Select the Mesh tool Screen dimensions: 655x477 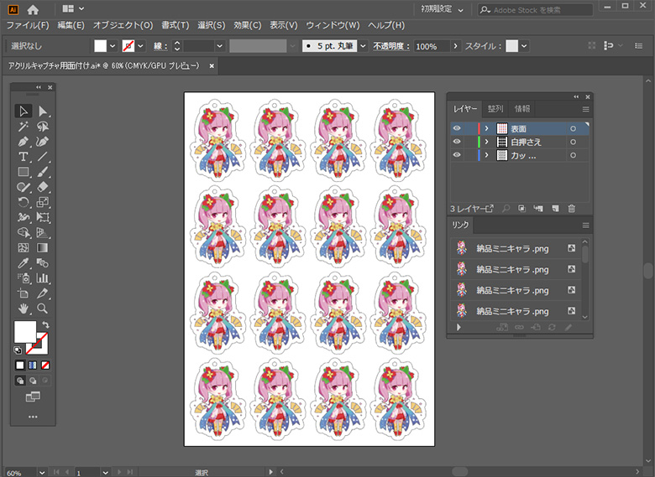point(24,247)
